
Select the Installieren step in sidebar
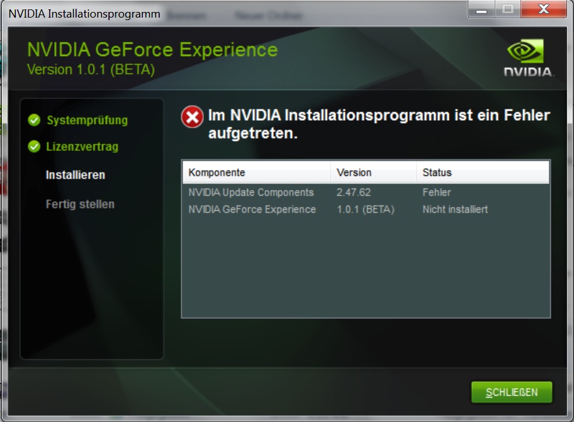click(x=76, y=175)
